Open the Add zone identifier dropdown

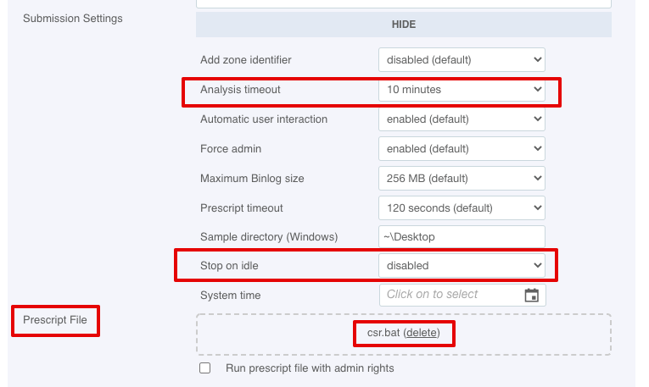point(462,60)
